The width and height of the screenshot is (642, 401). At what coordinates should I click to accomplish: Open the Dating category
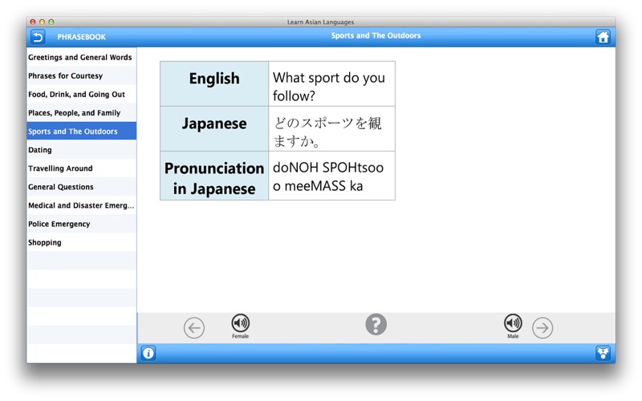pos(82,150)
